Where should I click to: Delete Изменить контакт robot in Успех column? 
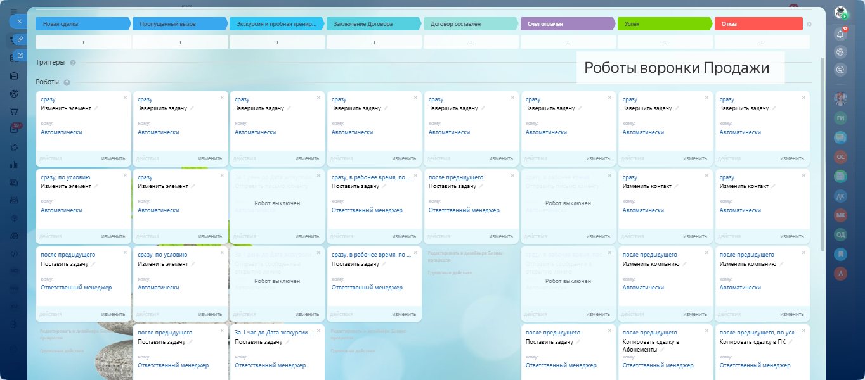(706, 175)
